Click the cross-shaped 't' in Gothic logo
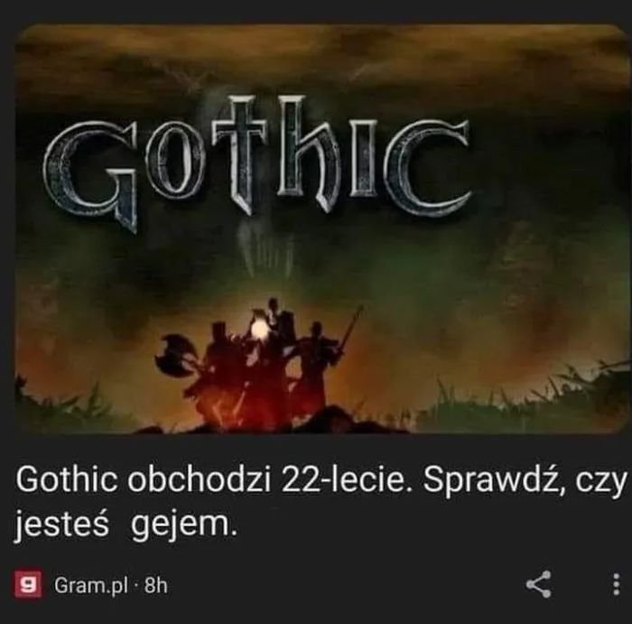This screenshot has width=632, height=624. pyautogui.click(x=241, y=155)
